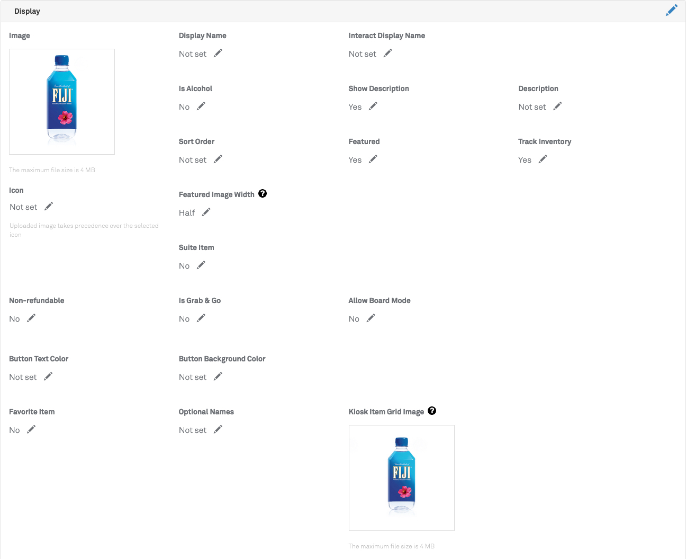Edit the Interact Display Name value
The width and height of the screenshot is (686, 559).
387,53
